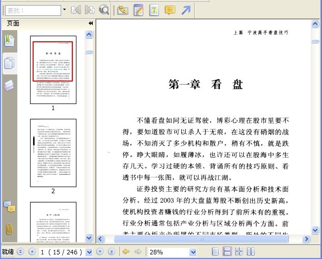322x259 pixels.
Task: Open the layers sidebar panel
Action: click(x=9, y=86)
